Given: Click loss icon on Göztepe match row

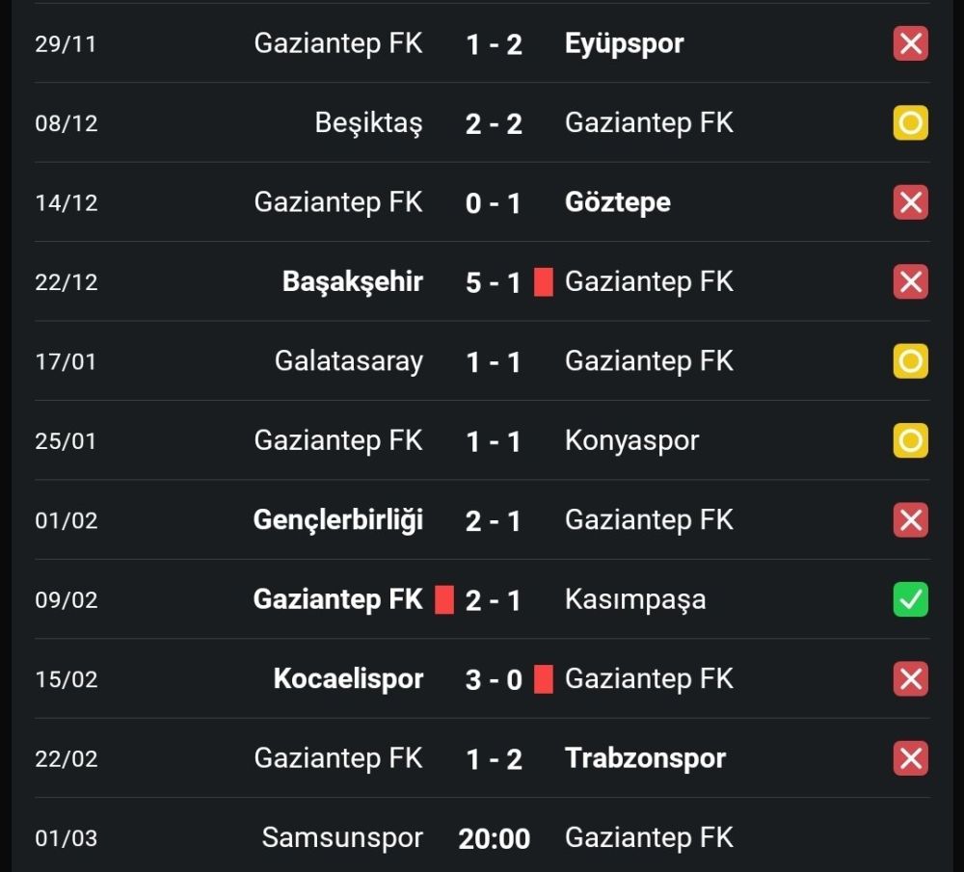Looking at the screenshot, I should 910,202.
